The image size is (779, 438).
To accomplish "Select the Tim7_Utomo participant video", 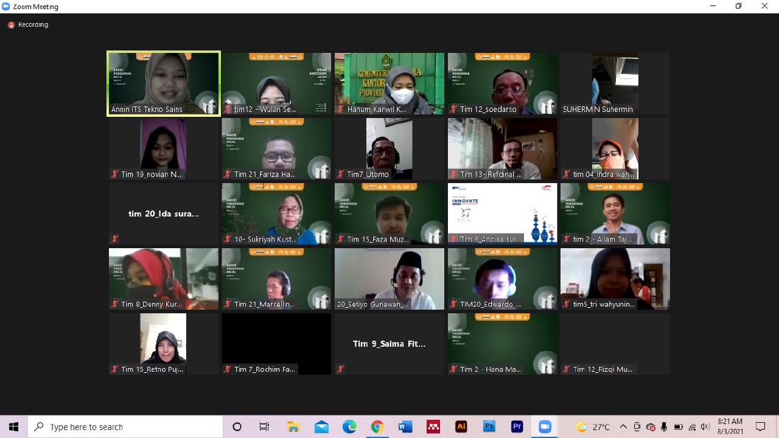I will (389, 148).
